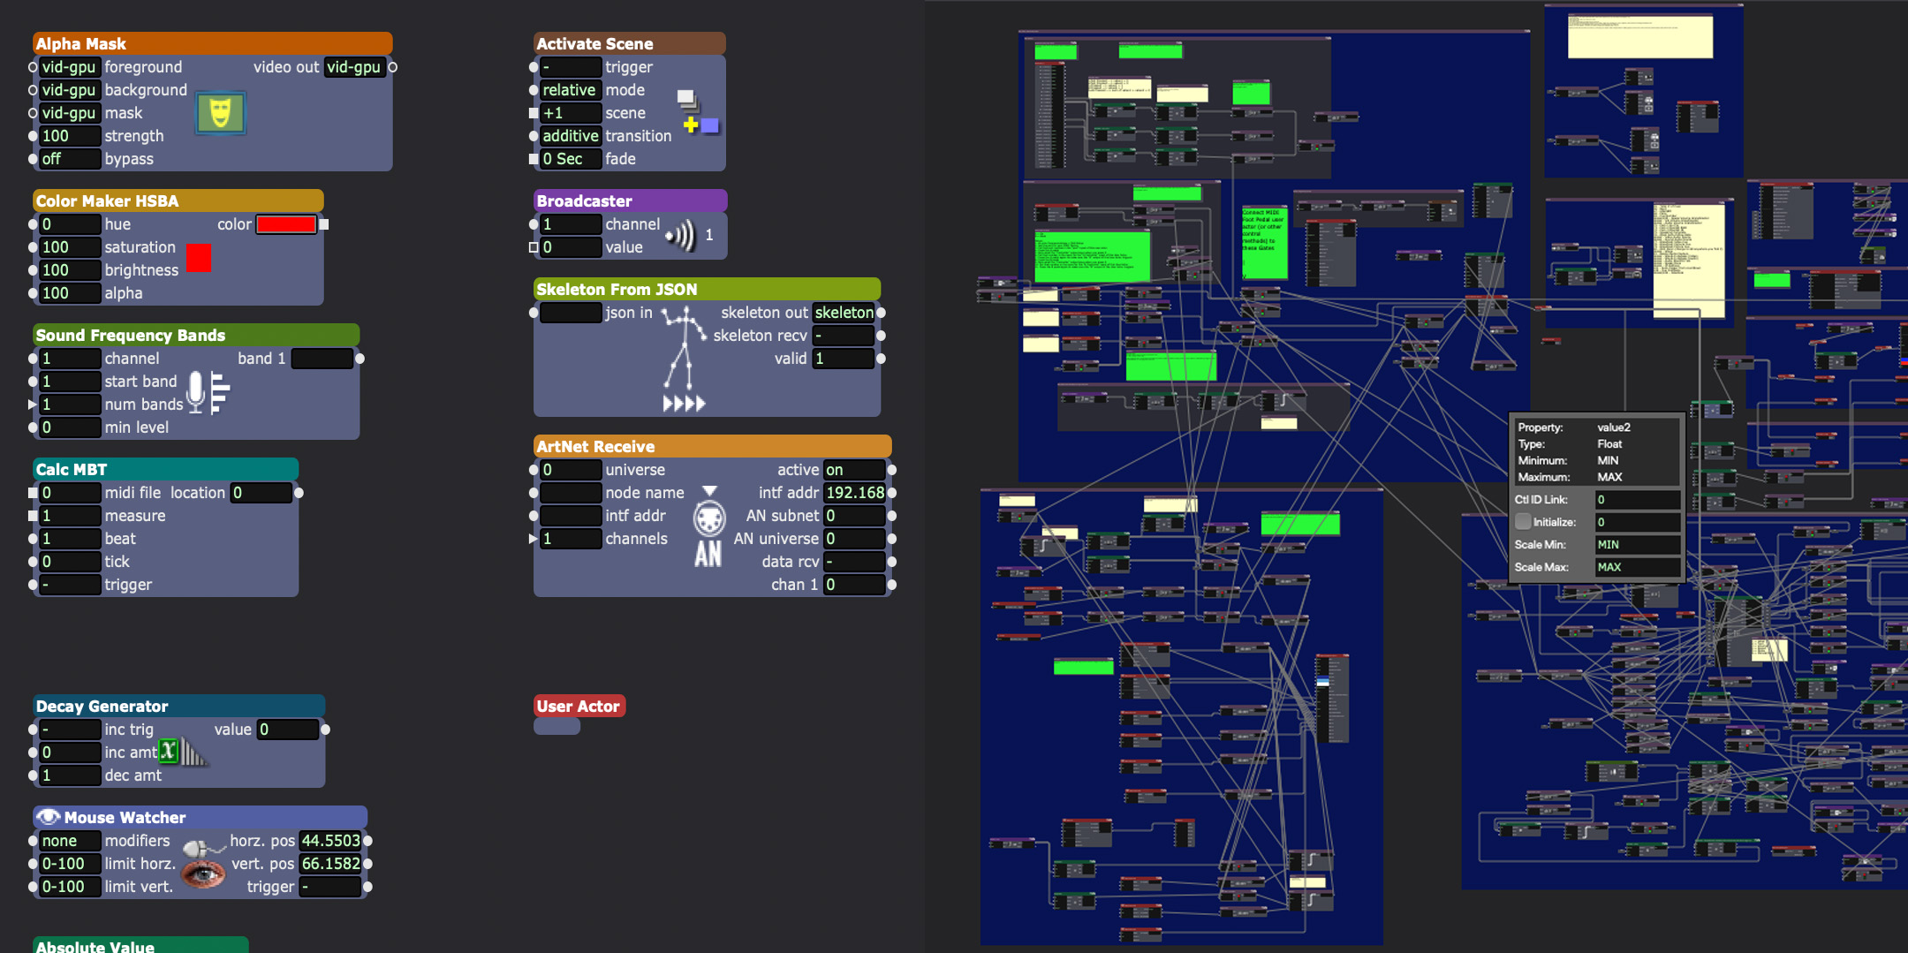Expand the num bands disclosure triangle
The image size is (1908, 953).
click(33, 405)
